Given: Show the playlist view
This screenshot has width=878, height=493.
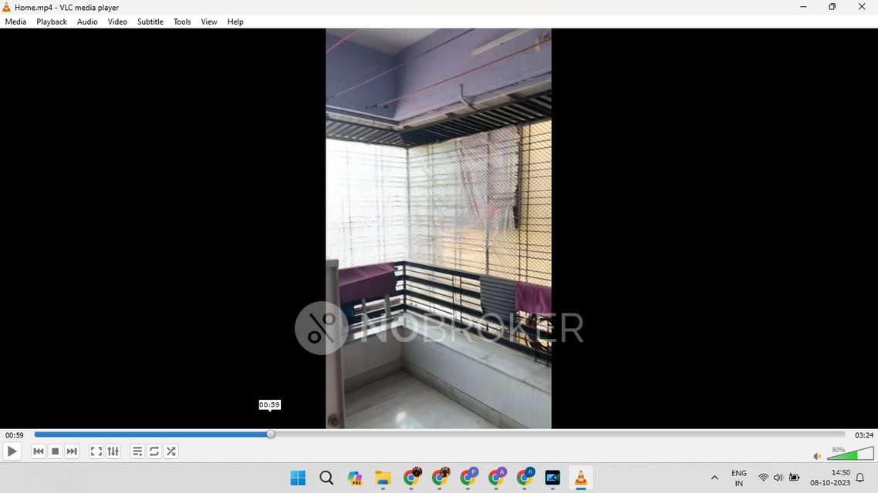Looking at the screenshot, I should coord(137,451).
